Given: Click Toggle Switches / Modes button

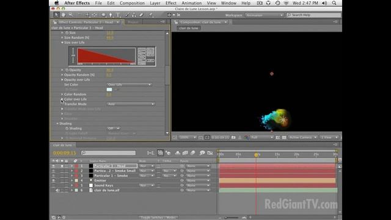Looking at the screenshot, I should coord(158,218).
